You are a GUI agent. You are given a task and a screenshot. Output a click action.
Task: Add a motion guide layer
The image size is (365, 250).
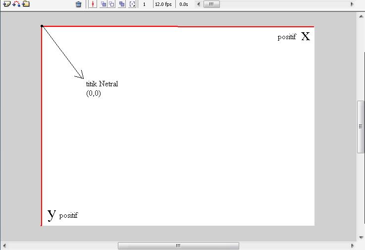click(x=16, y=4)
